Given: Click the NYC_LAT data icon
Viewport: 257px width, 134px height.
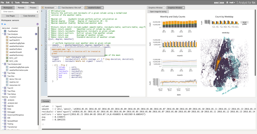Looking at the screenshot, I should [x=7, y=58].
